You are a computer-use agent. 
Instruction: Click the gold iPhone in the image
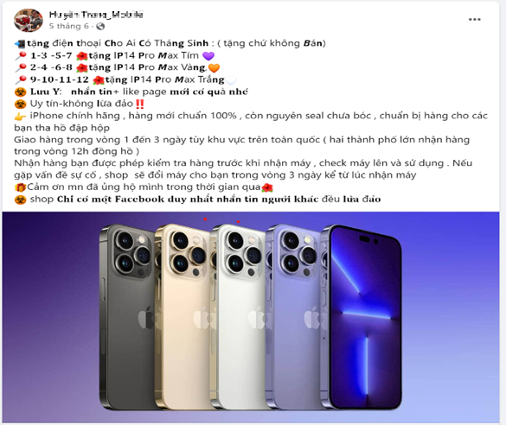pyautogui.click(x=183, y=317)
